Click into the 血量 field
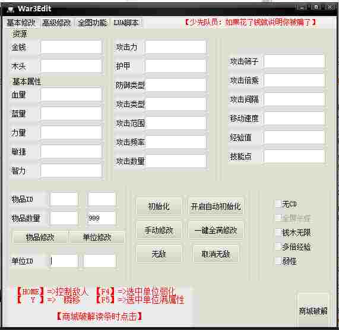The height and width of the screenshot is (330, 339). [71, 95]
